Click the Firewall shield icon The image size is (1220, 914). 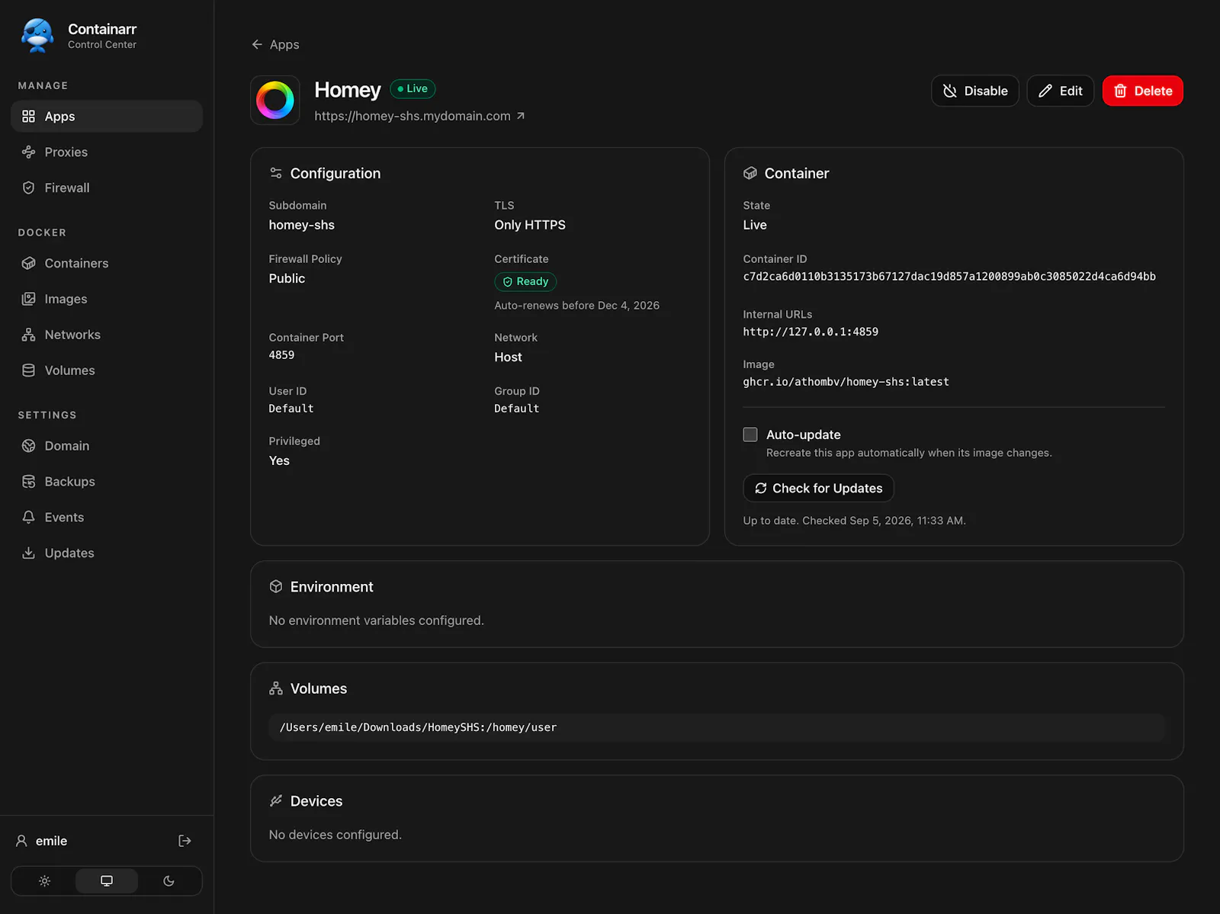point(28,188)
